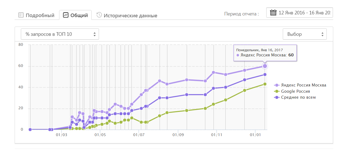Toggle Яндекс Россия Москва series via legend label
Screen dimensions: 340x151
click(x=303, y=85)
